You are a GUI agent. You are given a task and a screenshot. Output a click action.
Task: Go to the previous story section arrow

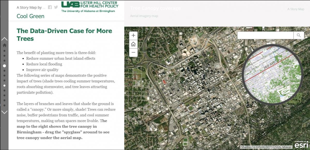pos(4,39)
